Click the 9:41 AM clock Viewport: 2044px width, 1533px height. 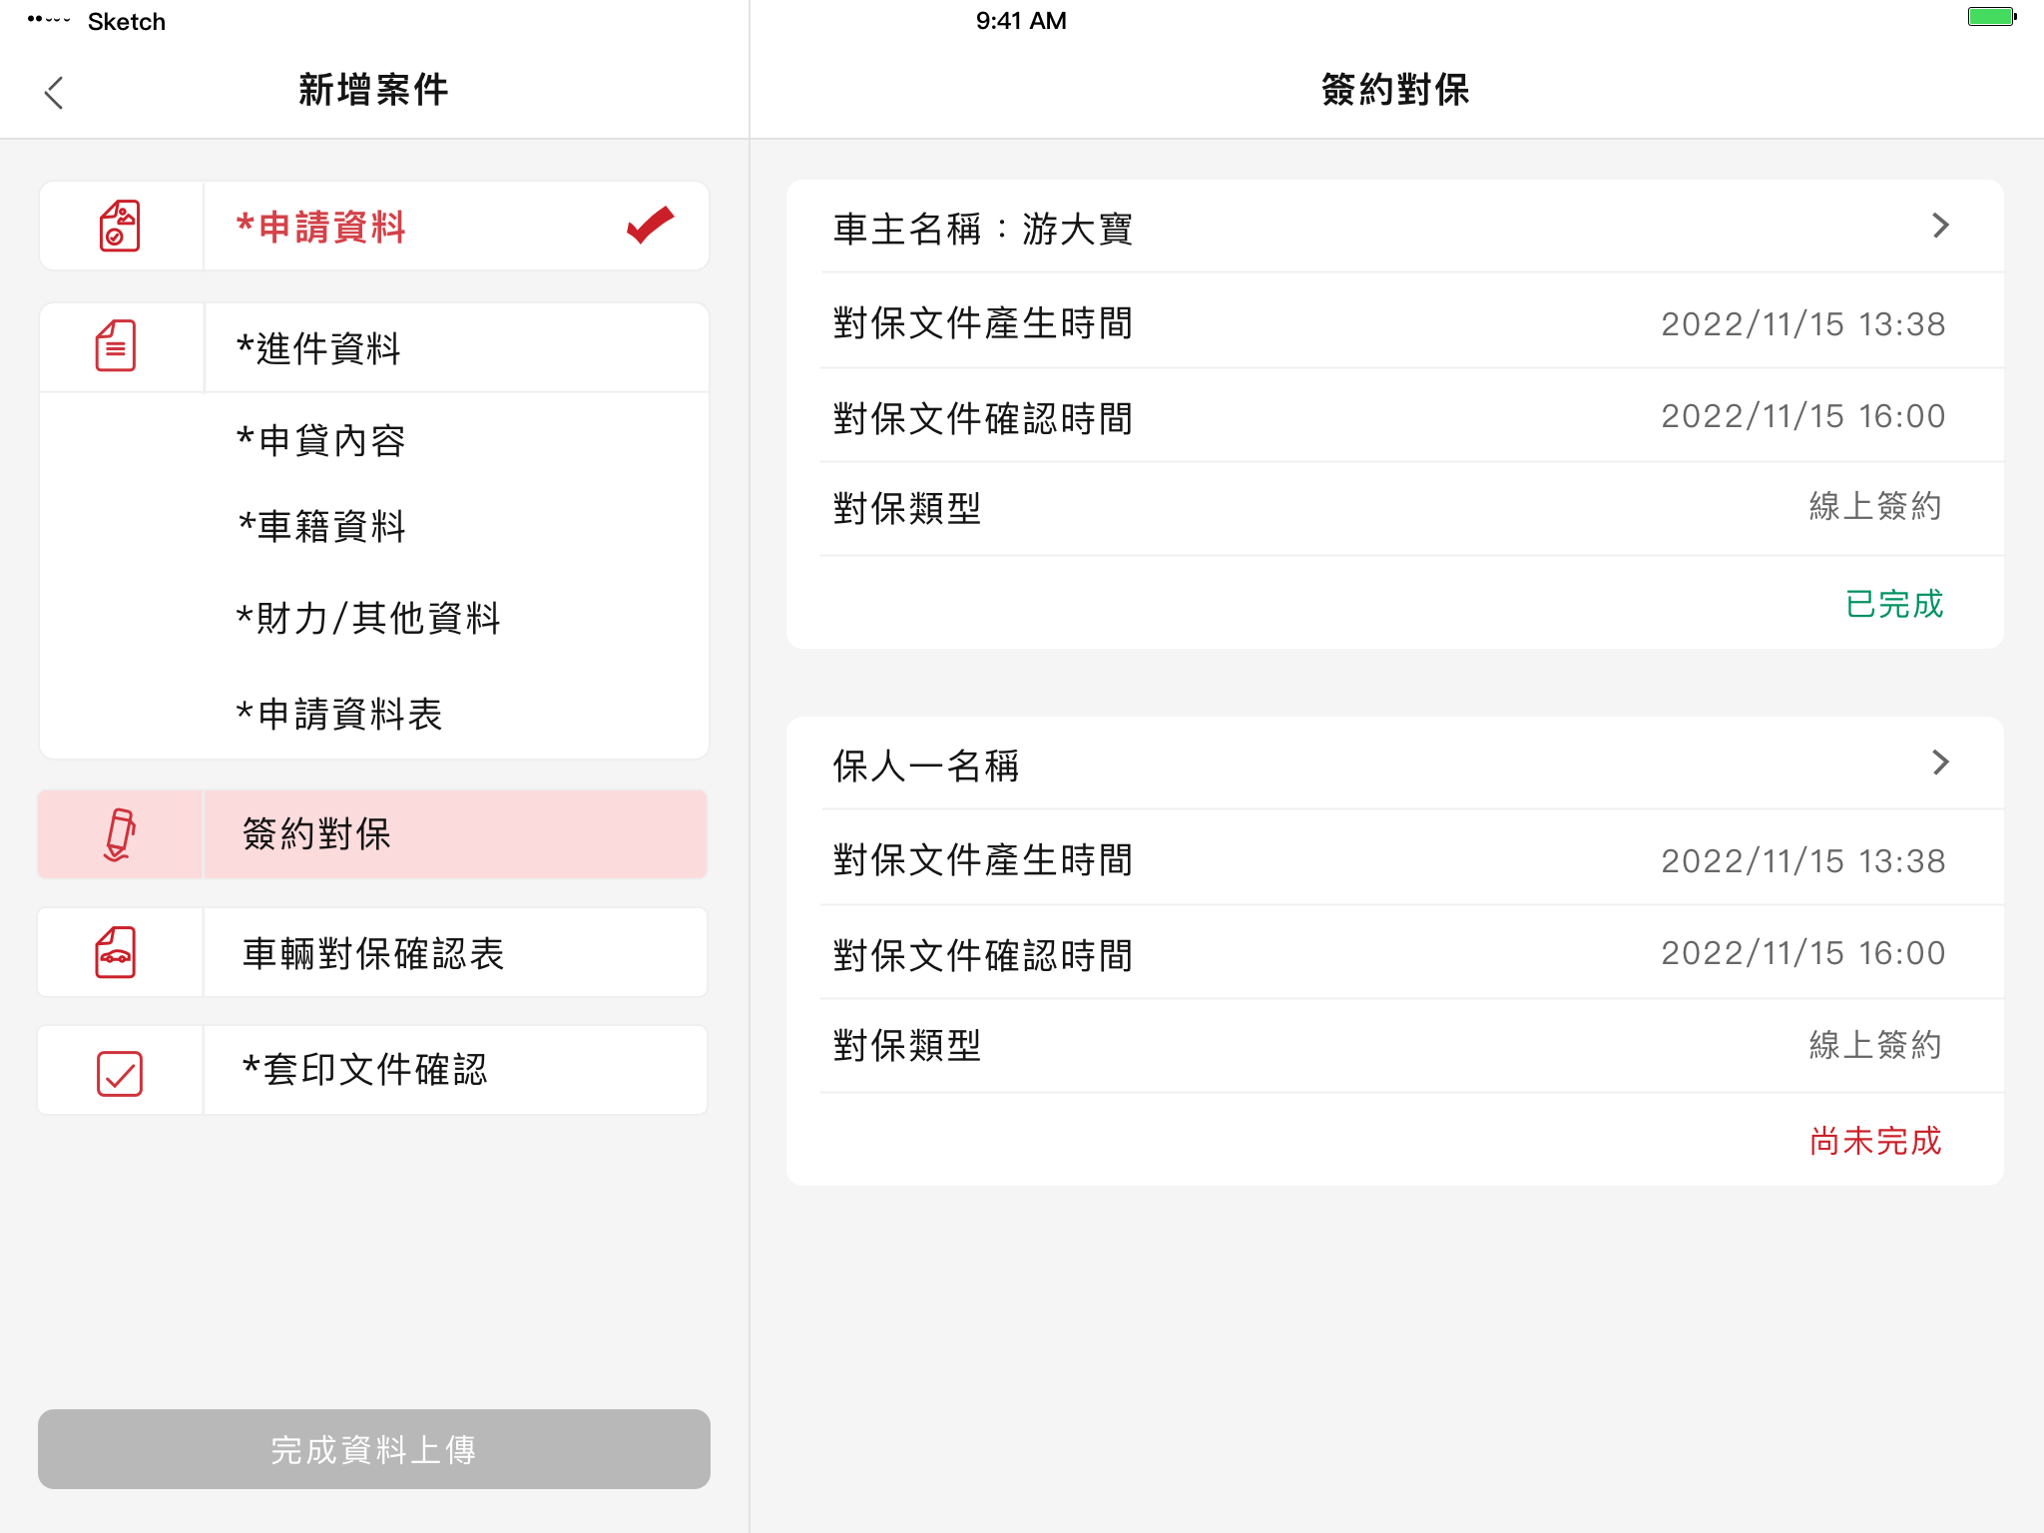[1021, 21]
